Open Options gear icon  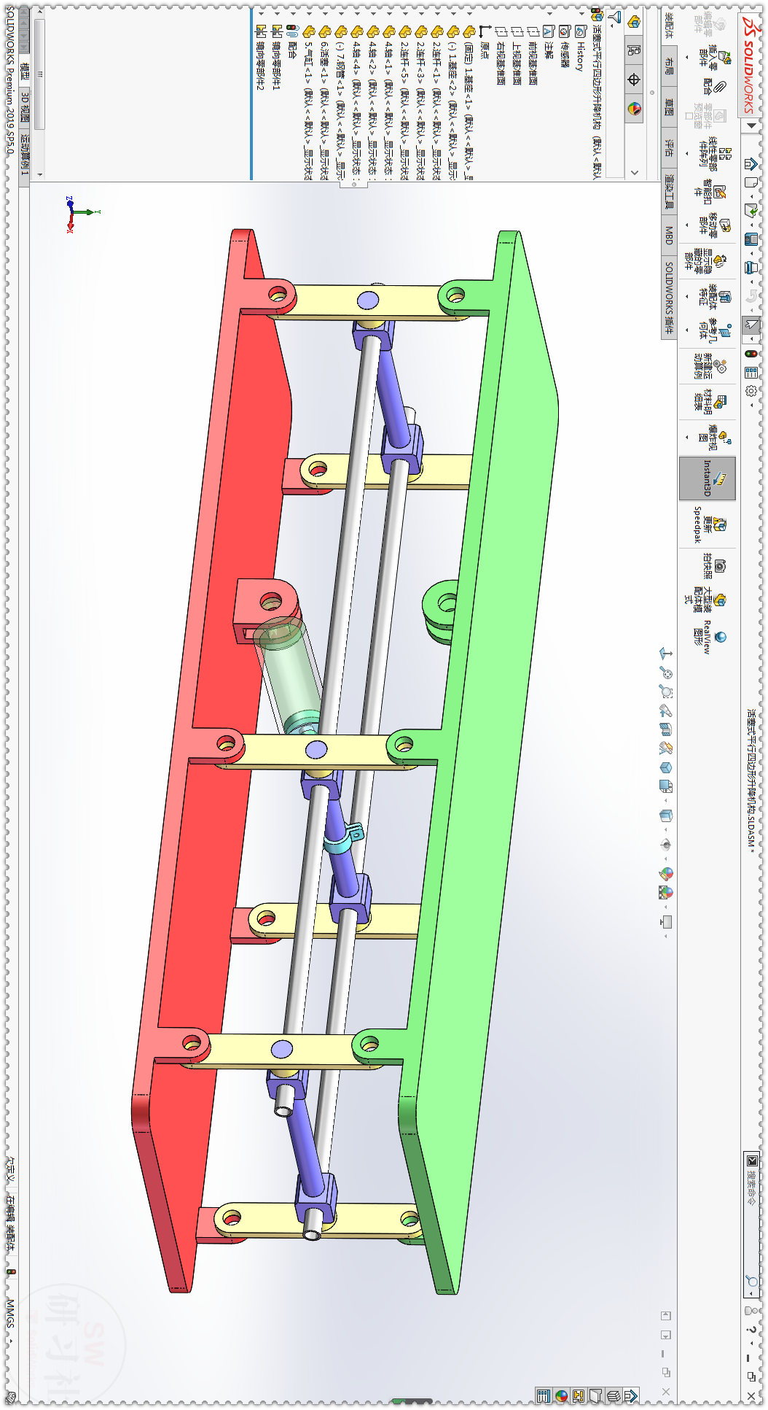[x=751, y=391]
